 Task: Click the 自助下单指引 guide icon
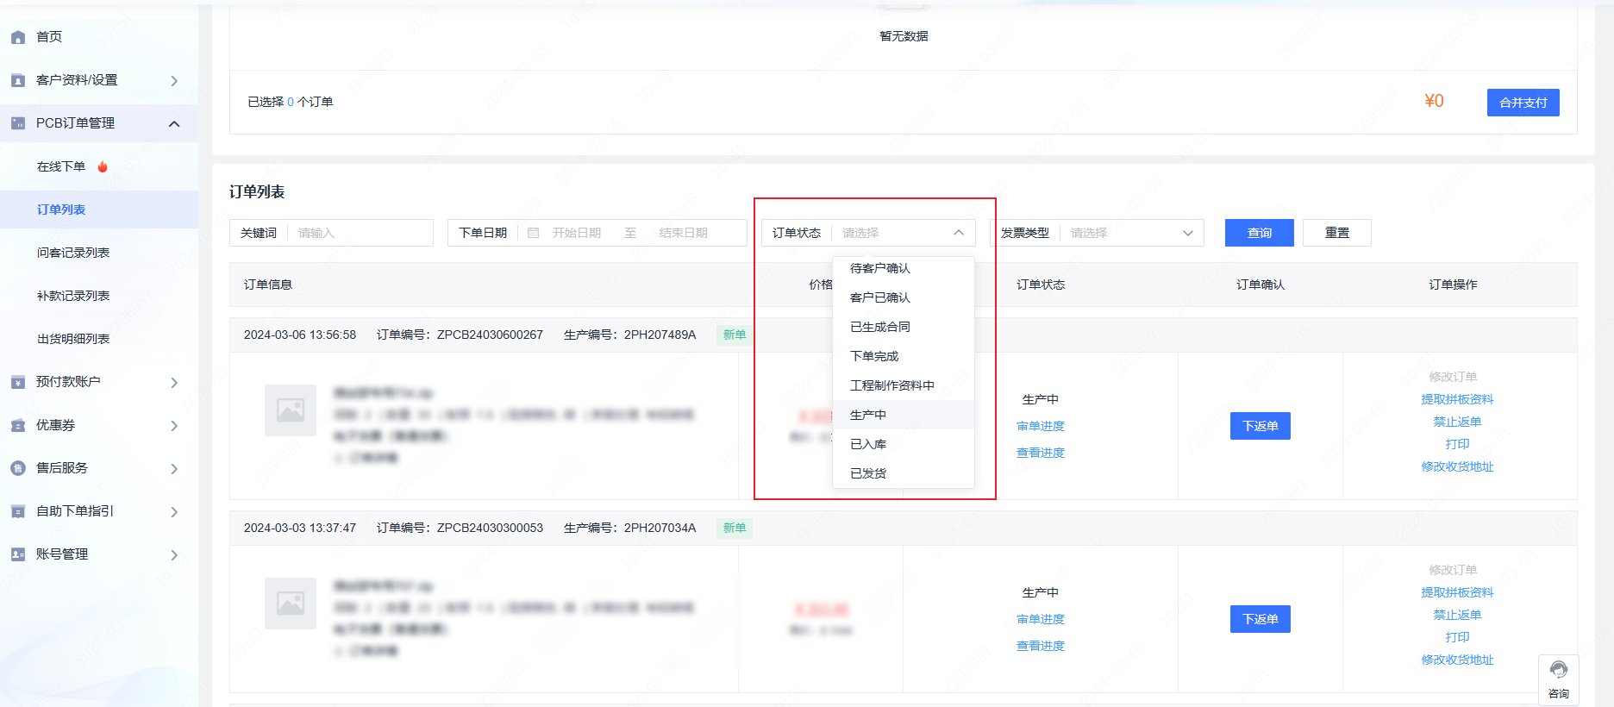[x=18, y=511]
